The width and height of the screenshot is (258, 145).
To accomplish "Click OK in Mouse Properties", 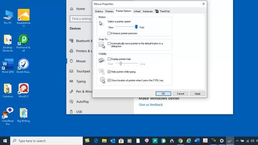I will point(163,94).
